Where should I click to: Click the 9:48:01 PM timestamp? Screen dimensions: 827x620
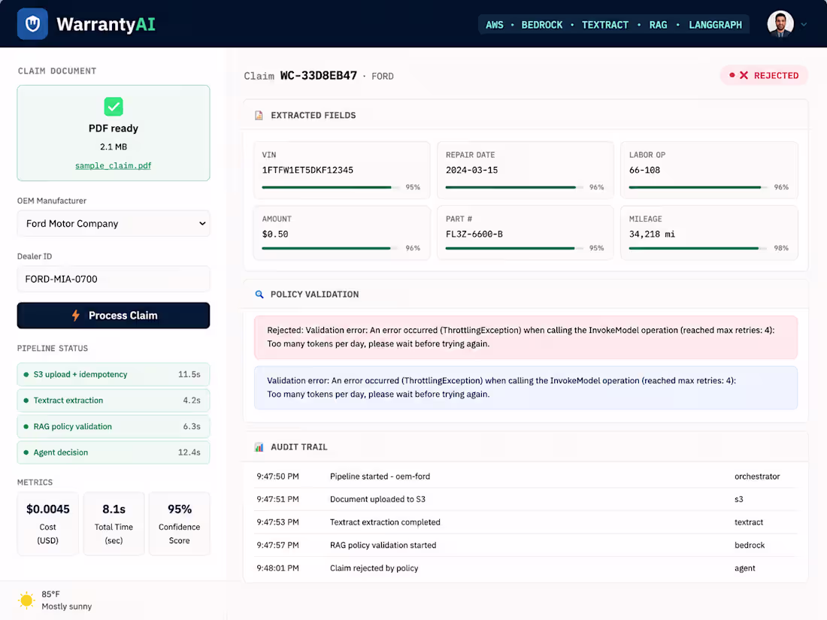tap(277, 568)
